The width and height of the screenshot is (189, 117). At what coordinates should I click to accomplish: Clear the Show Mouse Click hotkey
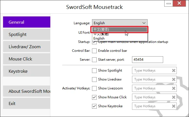point(174,97)
